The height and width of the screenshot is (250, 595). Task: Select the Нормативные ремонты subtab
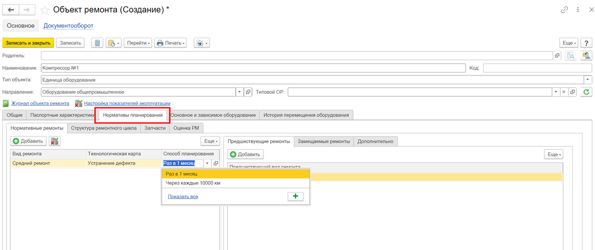pyautogui.click(x=37, y=128)
